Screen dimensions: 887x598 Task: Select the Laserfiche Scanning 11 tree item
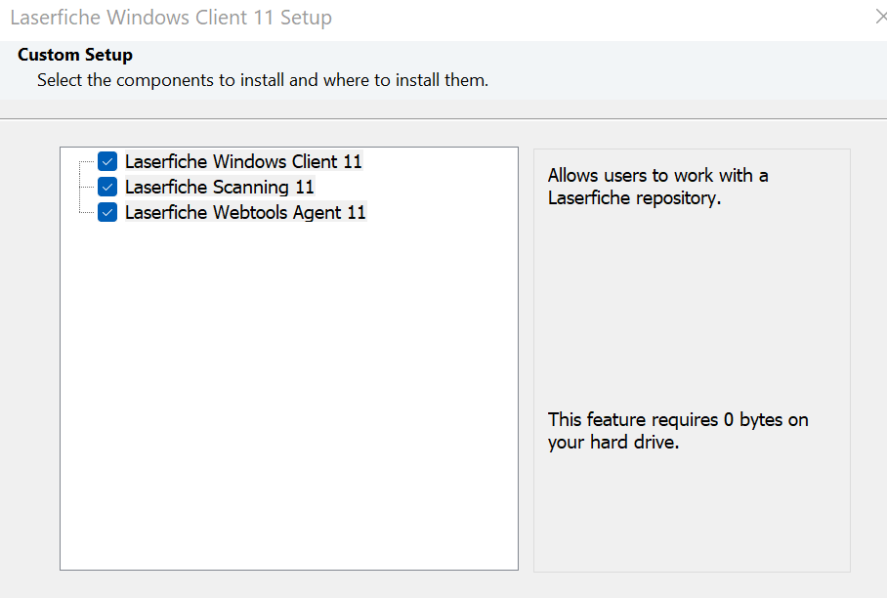tap(220, 187)
